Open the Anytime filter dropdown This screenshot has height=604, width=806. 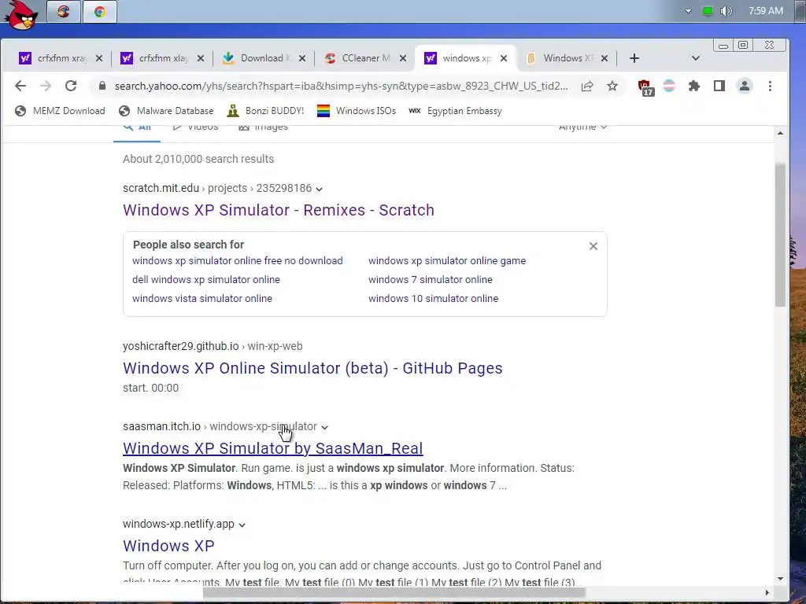click(x=583, y=128)
